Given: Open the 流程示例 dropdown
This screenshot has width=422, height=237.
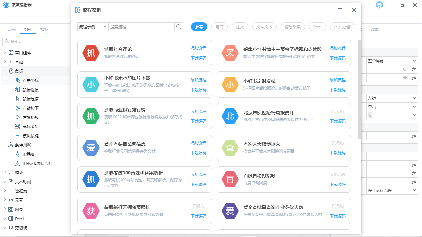Looking at the screenshot, I should (x=92, y=27).
